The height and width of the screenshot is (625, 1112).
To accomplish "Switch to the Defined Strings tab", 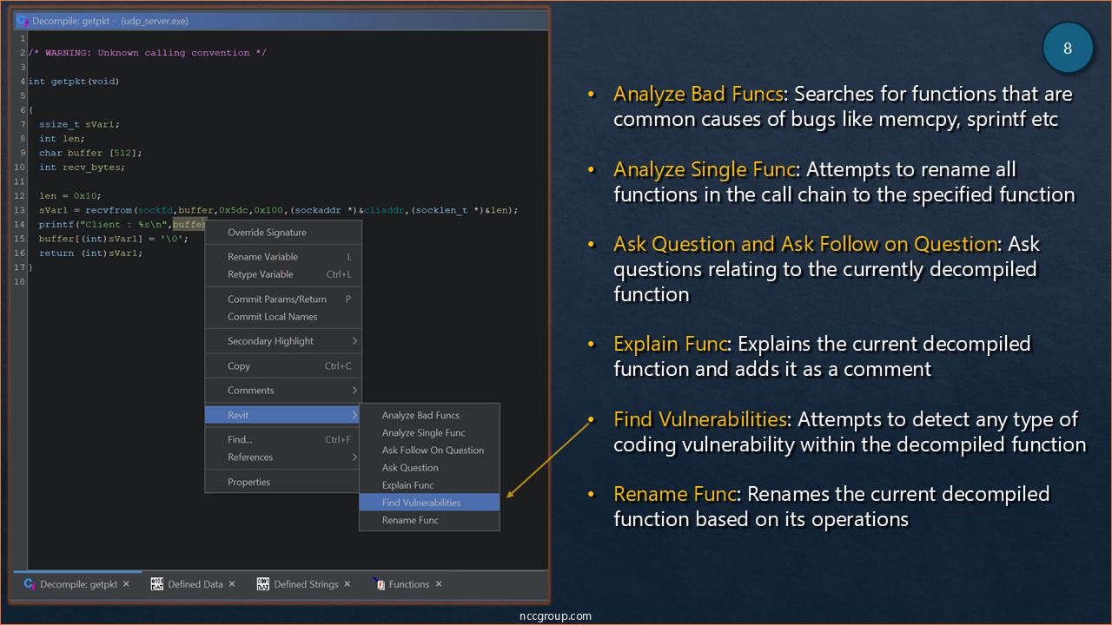I will click(x=306, y=584).
